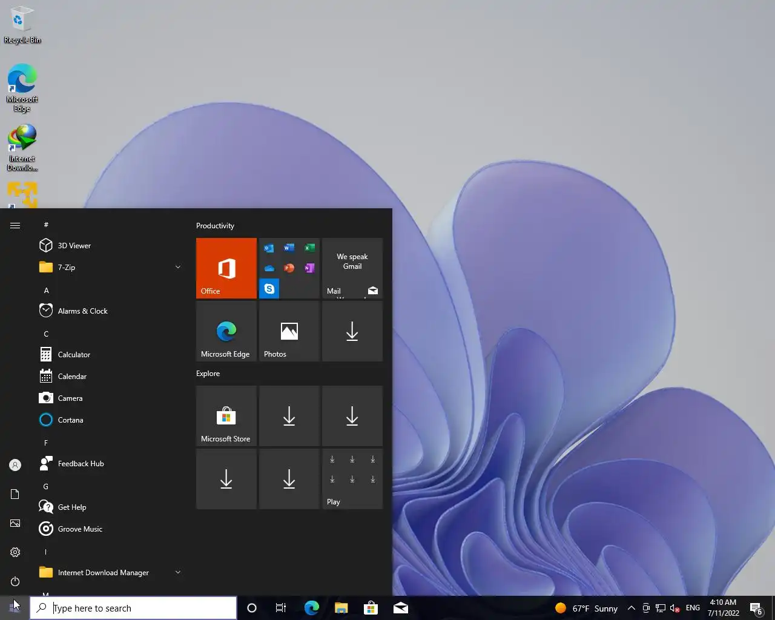Focus the Type here to search box
This screenshot has height=620, width=775.
(133, 608)
